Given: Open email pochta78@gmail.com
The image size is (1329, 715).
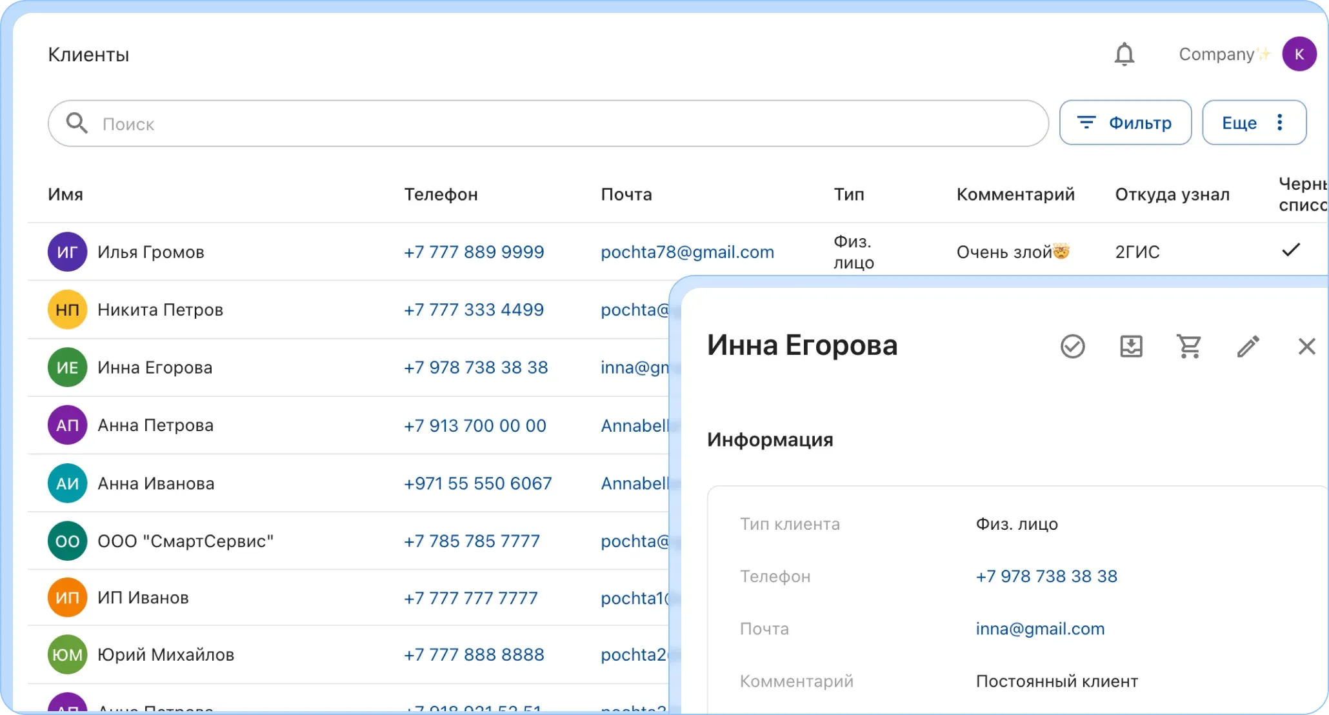Looking at the screenshot, I should click(x=687, y=252).
